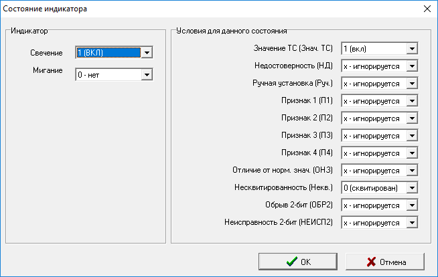The width and height of the screenshot is (438, 277).
Task: Click the OK button to confirm
Action: 298,262
